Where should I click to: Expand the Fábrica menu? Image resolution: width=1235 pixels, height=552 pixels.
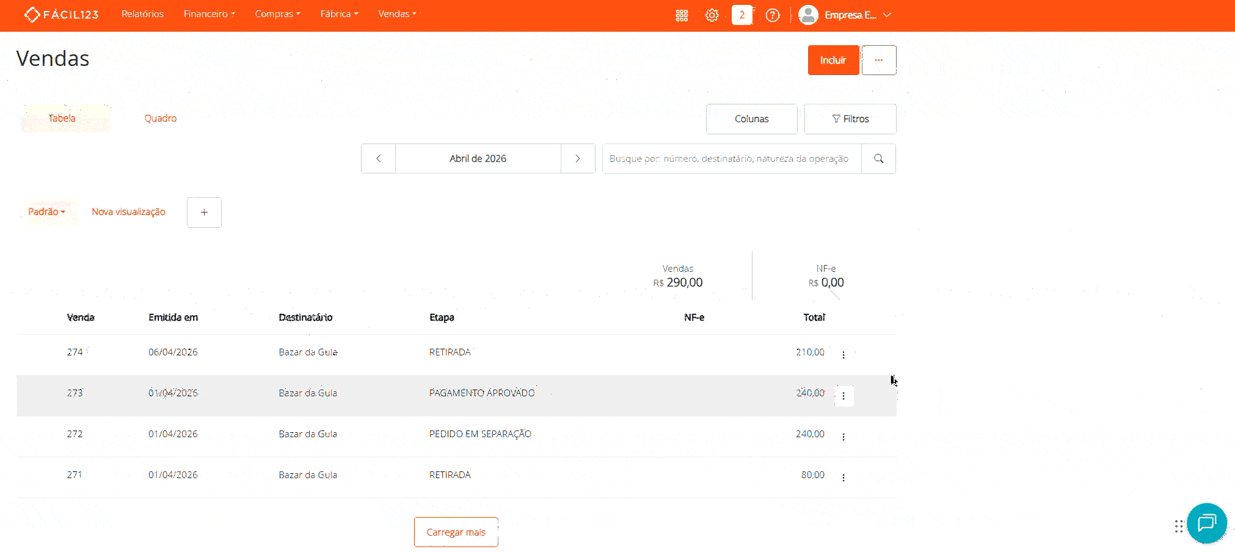[339, 14]
